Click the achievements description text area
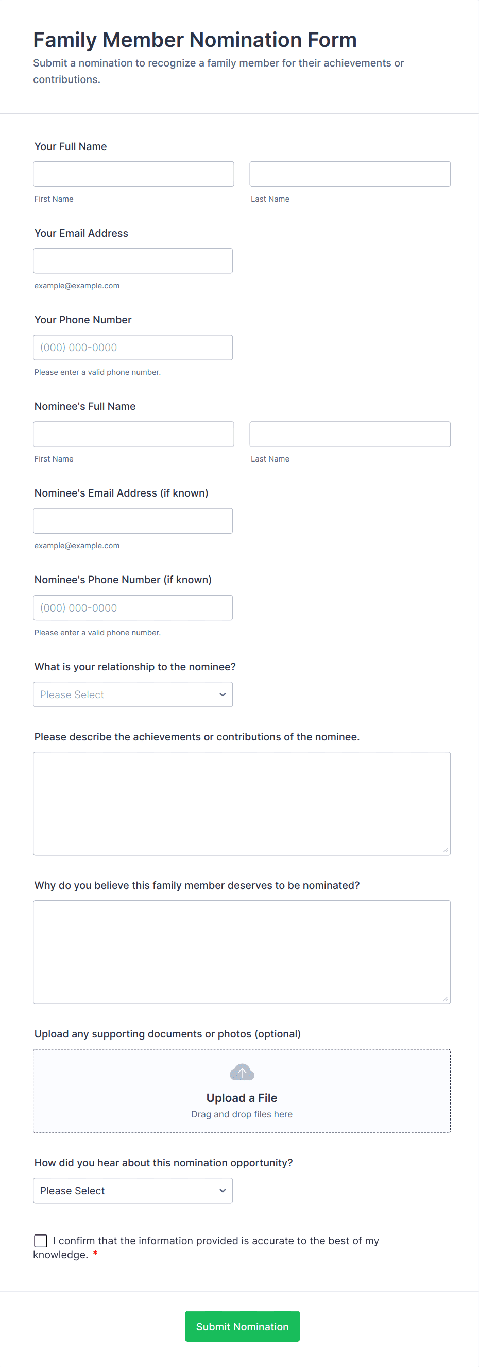Screen dimensions: 479x1367 point(242,803)
